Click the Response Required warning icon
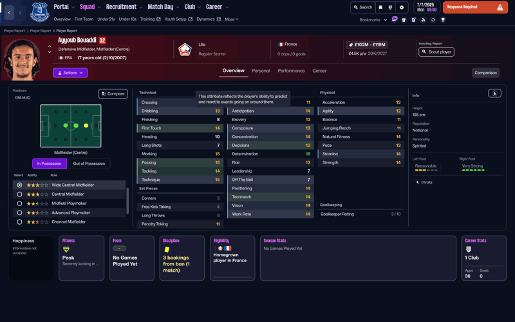This screenshot has height=322, width=515. pyautogui.click(x=500, y=8)
